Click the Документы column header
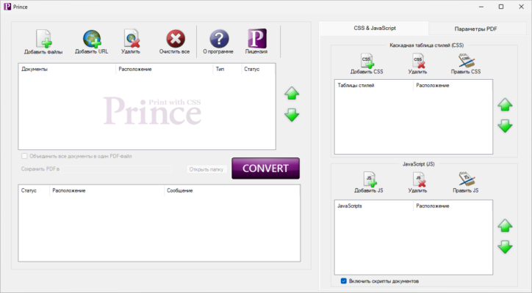This screenshot has width=532, height=293. 67,69
